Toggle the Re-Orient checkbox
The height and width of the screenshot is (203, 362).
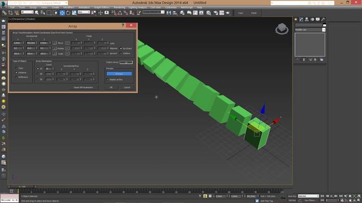pyautogui.click(x=121, y=48)
